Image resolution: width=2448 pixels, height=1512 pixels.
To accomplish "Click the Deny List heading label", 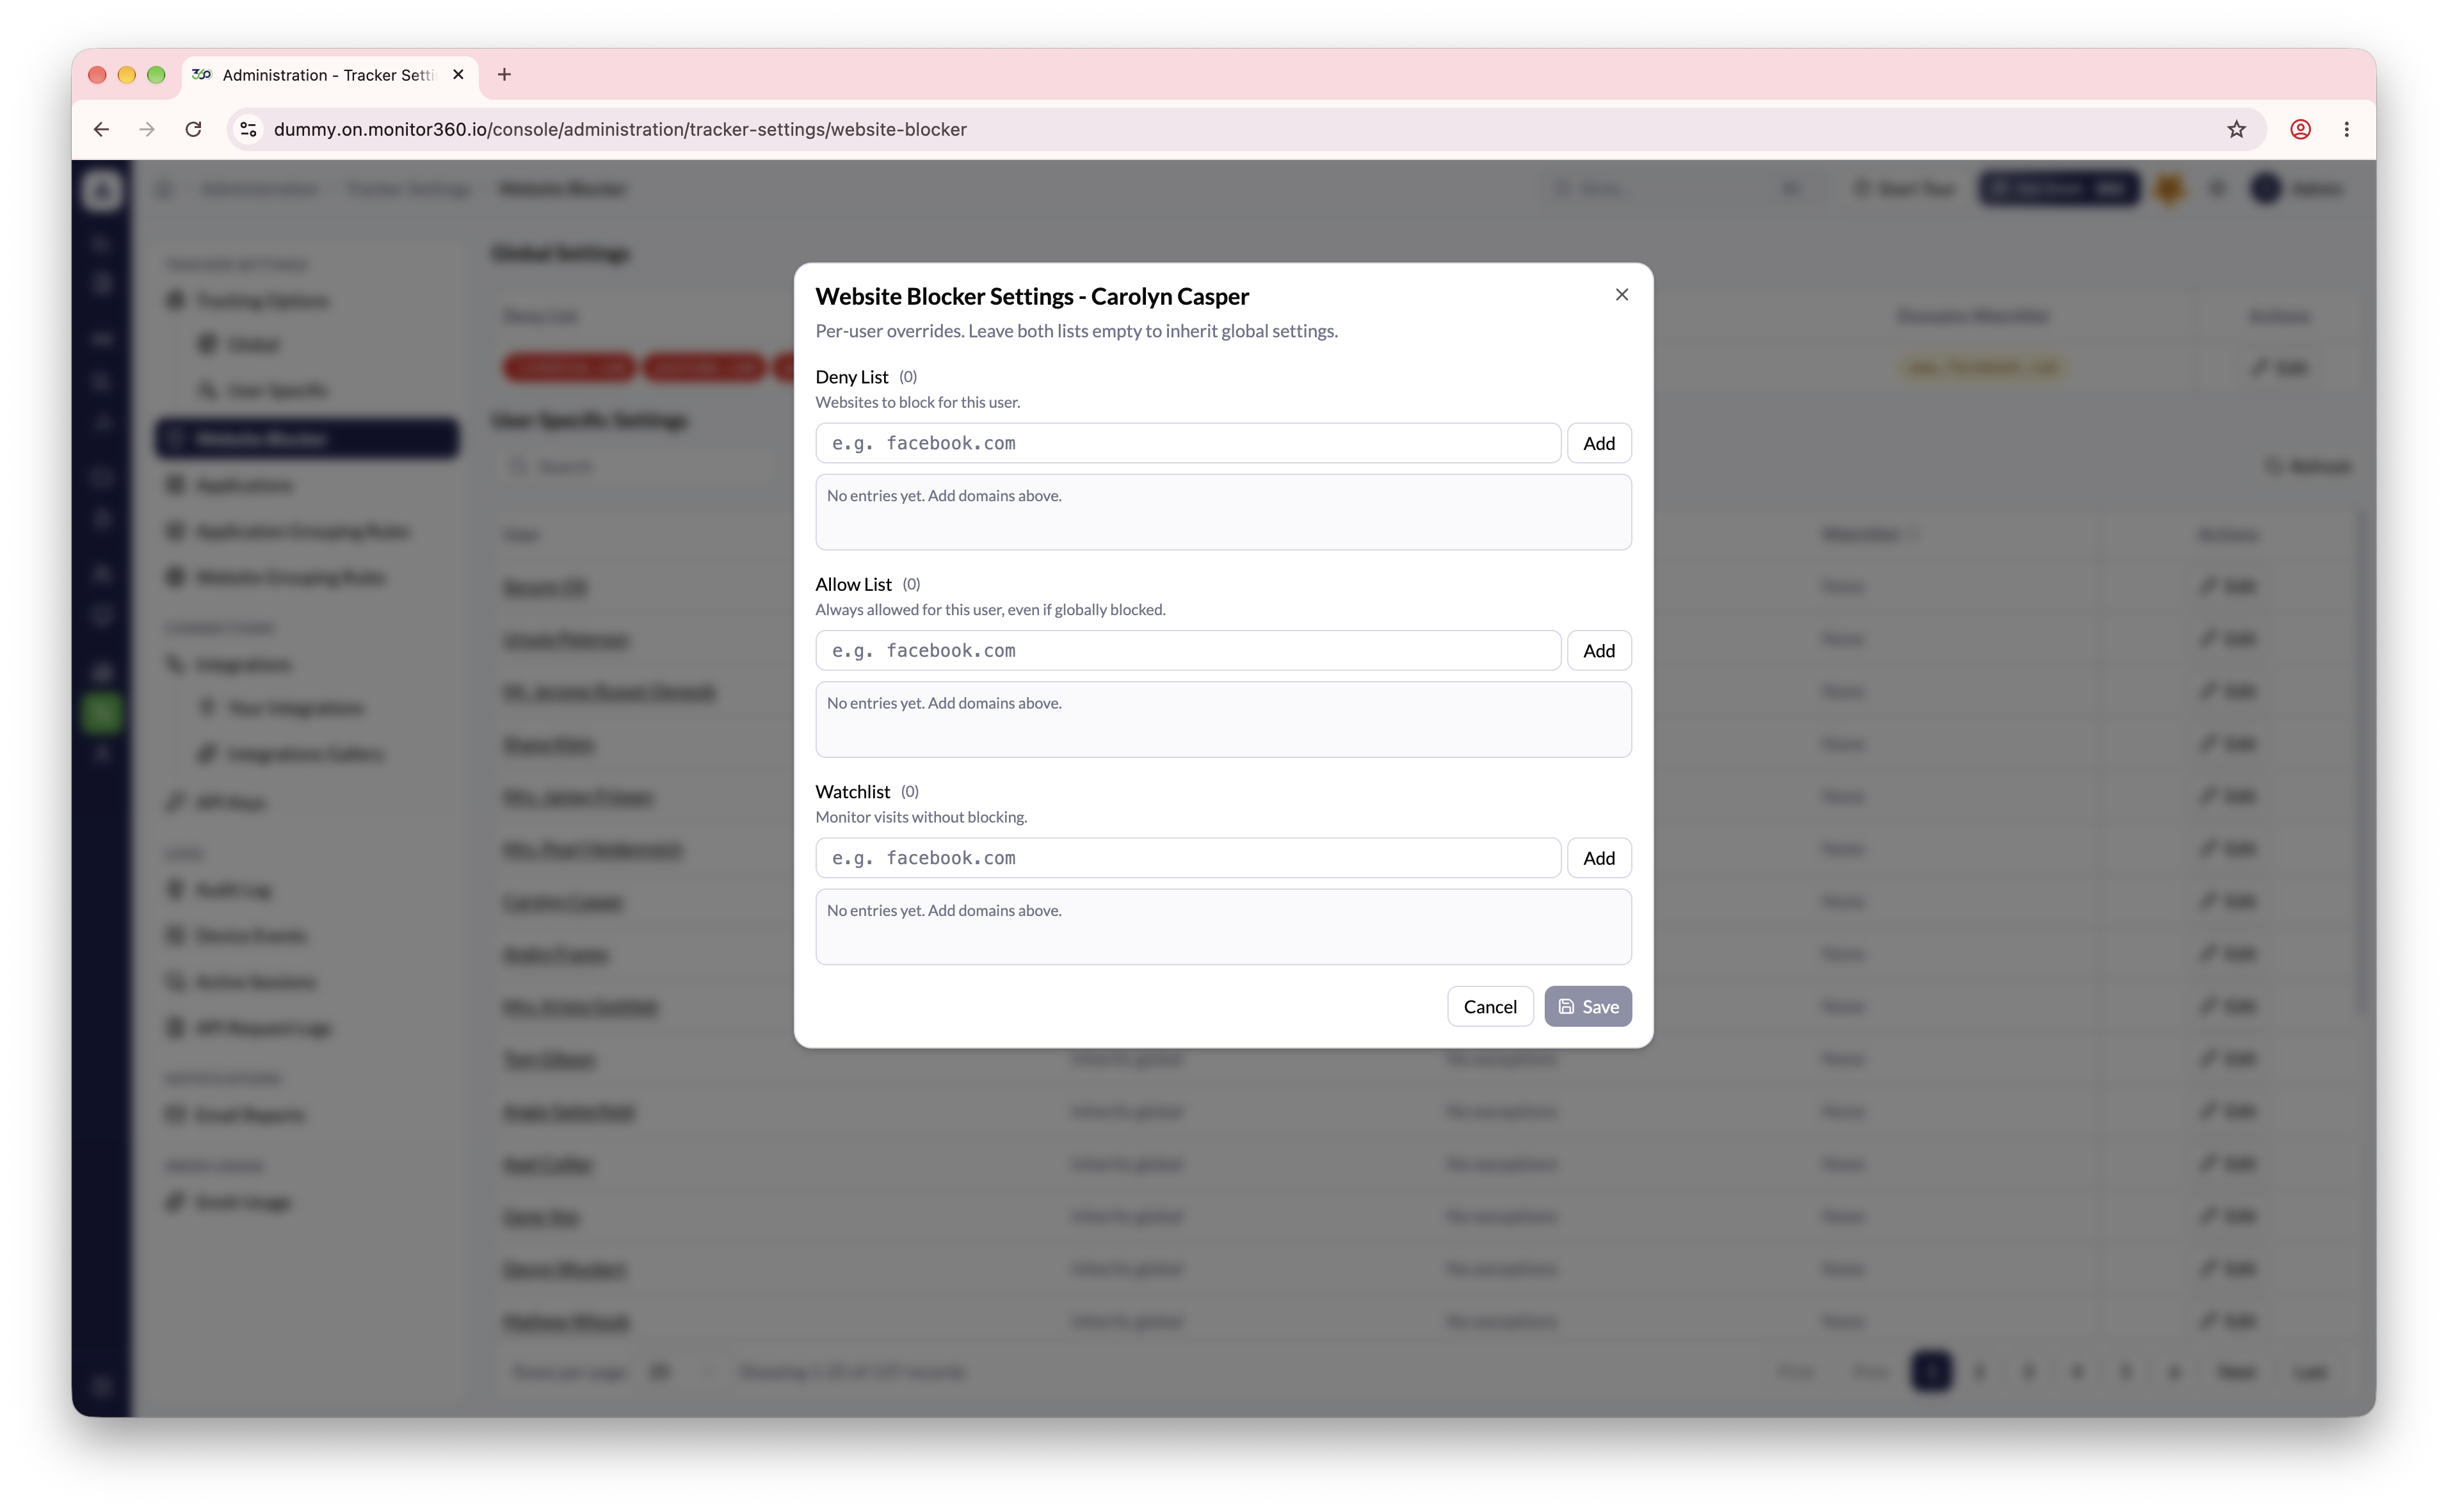I will tap(851, 376).
